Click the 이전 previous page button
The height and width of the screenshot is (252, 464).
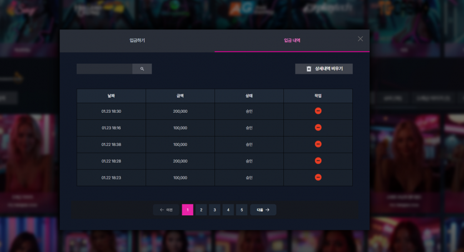click(166, 210)
